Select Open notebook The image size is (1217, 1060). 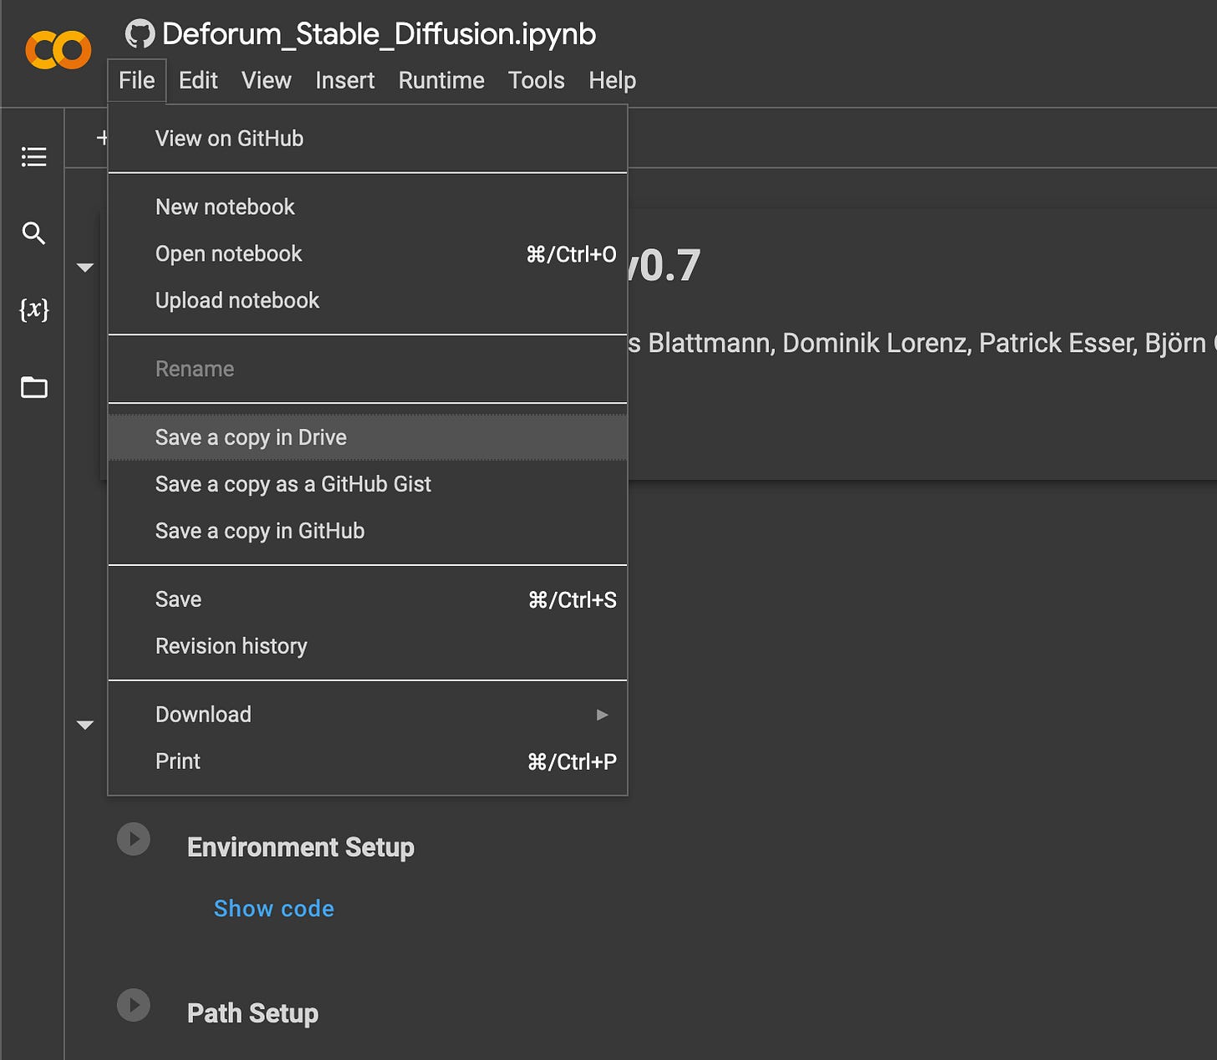[x=368, y=254]
